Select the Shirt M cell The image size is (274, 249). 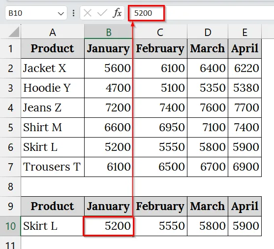point(53,127)
